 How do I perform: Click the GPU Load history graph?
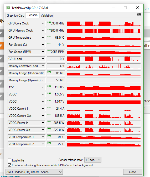click(104, 59)
